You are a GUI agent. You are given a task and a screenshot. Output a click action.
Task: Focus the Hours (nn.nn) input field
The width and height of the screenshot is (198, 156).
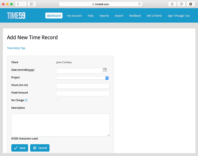pos(83,86)
